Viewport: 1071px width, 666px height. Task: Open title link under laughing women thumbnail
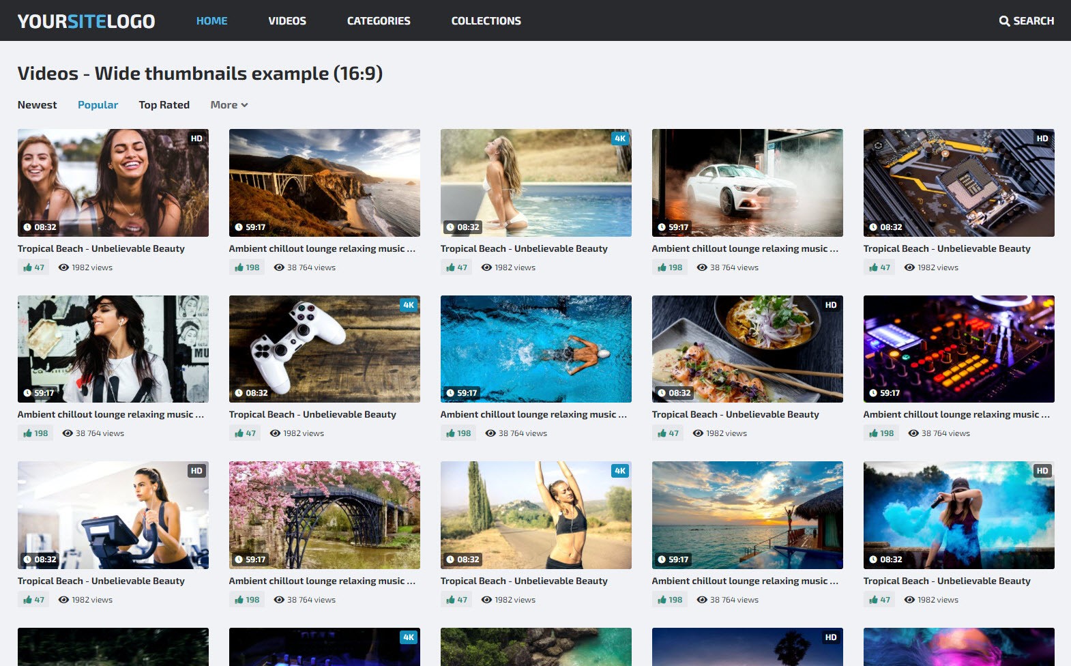pyautogui.click(x=101, y=249)
